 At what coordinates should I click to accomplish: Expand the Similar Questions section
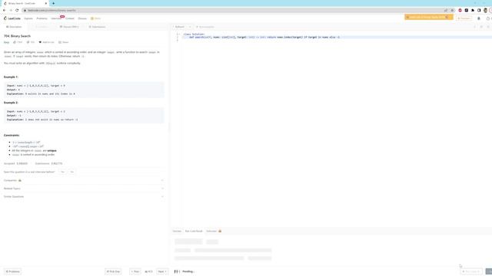click(84, 196)
